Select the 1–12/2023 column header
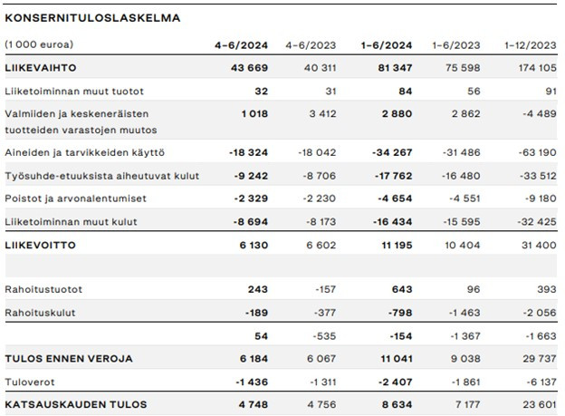 (x=530, y=45)
